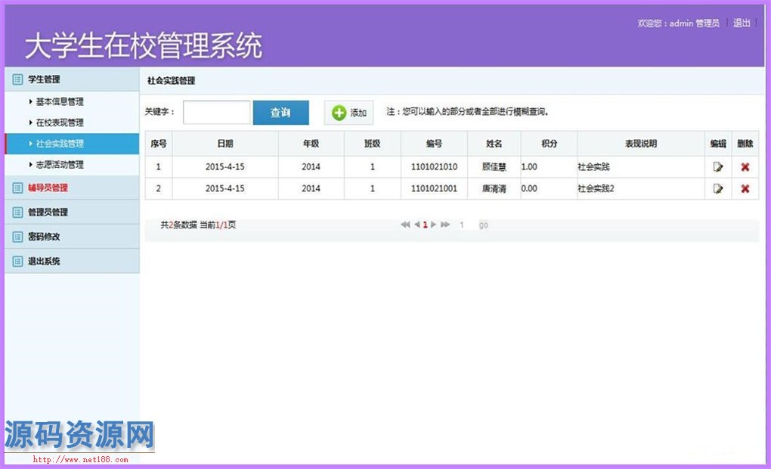The image size is (771, 469).
Task: Click the green plus 添加 button
Action: pyautogui.click(x=349, y=113)
